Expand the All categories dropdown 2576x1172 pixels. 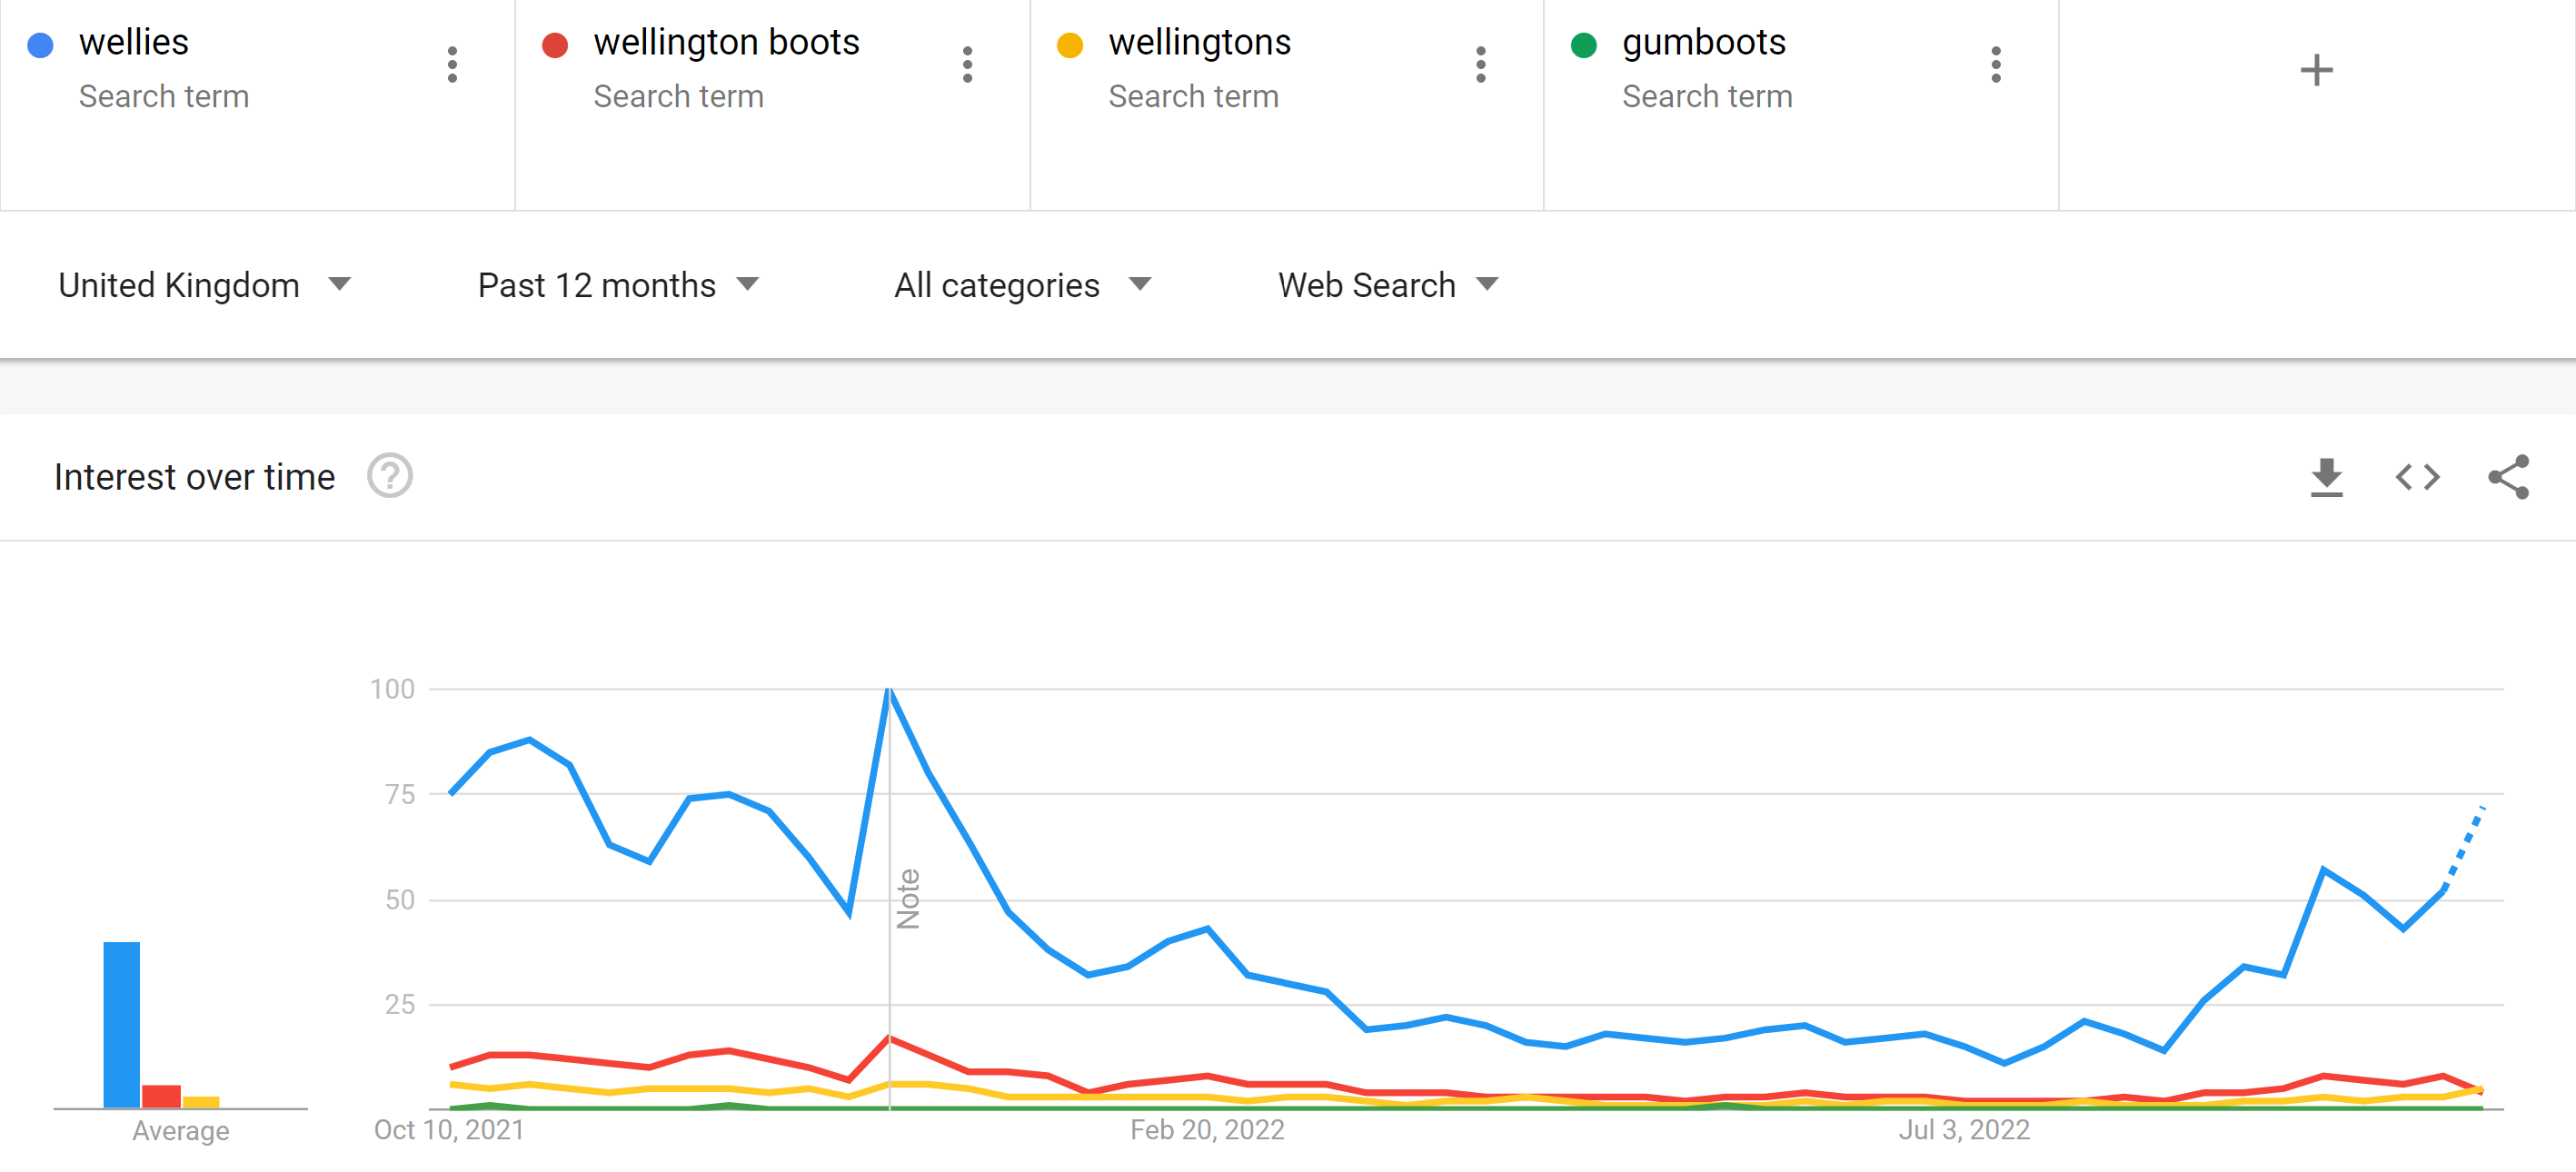tap(1023, 285)
